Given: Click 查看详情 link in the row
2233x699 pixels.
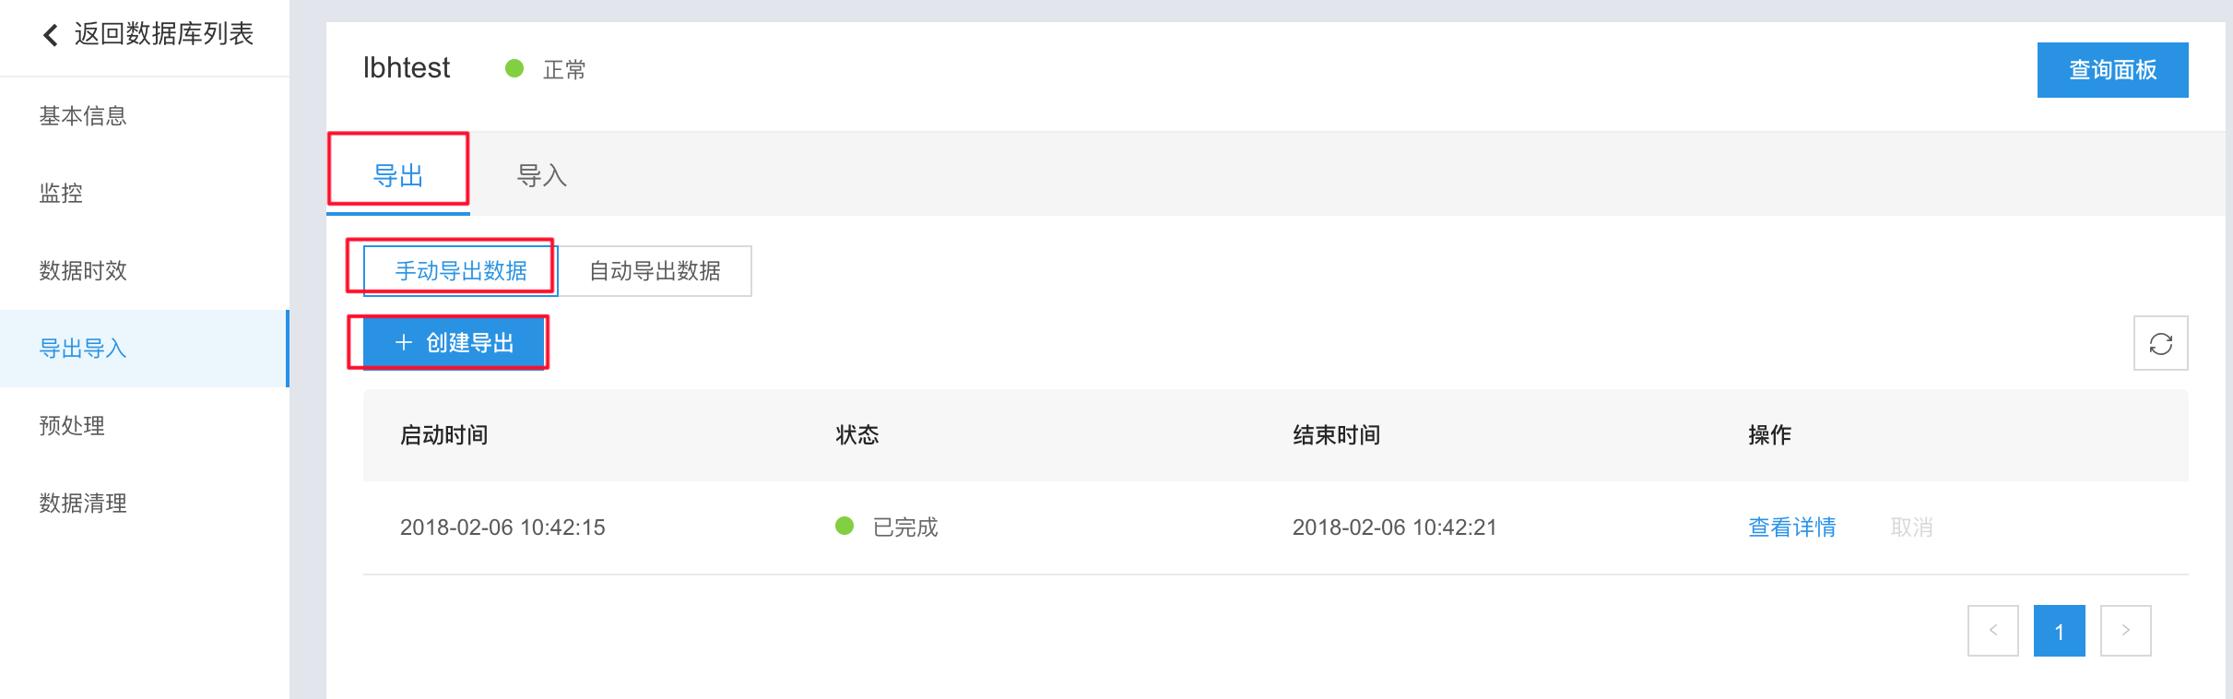Looking at the screenshot, I should tap(1792, 527).
